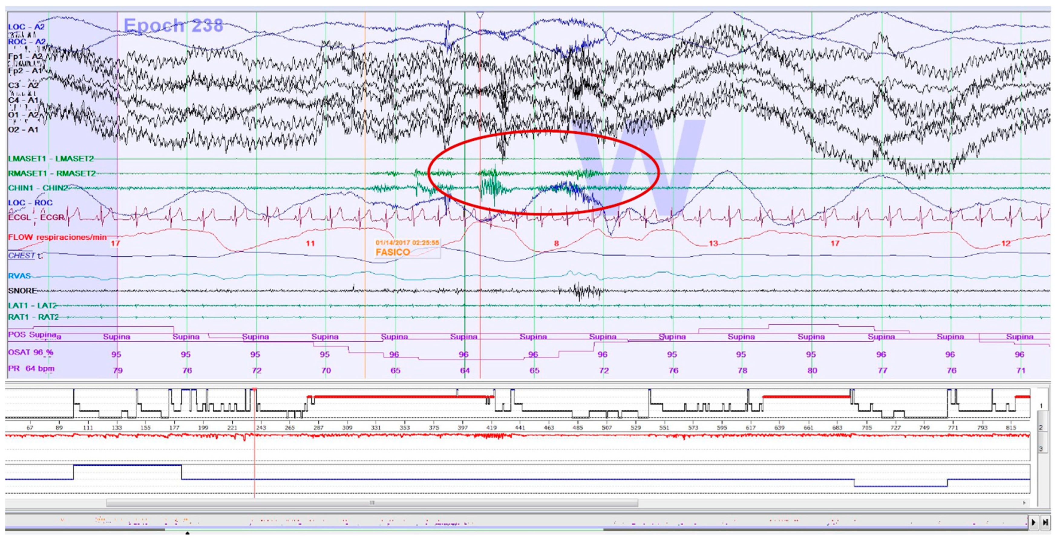Image resolution: width=1057 pixels, height=545 pixels.
Task: Click the ECGL - ECGR channel label
Action: (x=36, y=217)
